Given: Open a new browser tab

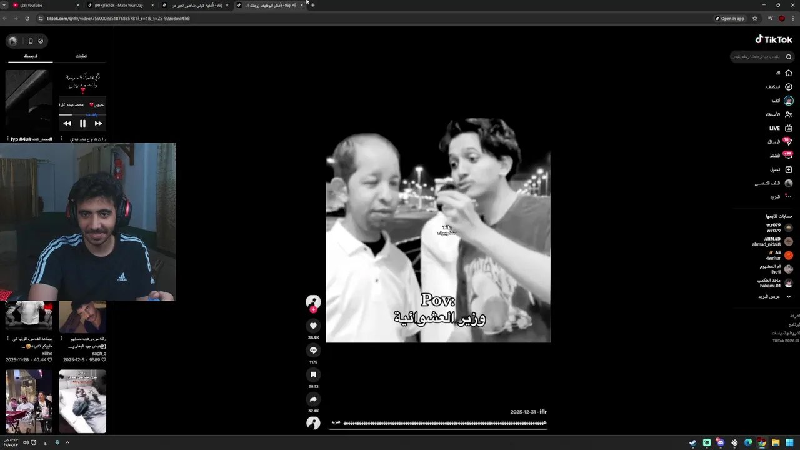Looking at the screenshot, I should (312, 5).
